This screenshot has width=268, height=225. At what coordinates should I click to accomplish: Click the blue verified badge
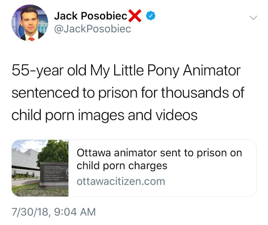tap(151, 16)
